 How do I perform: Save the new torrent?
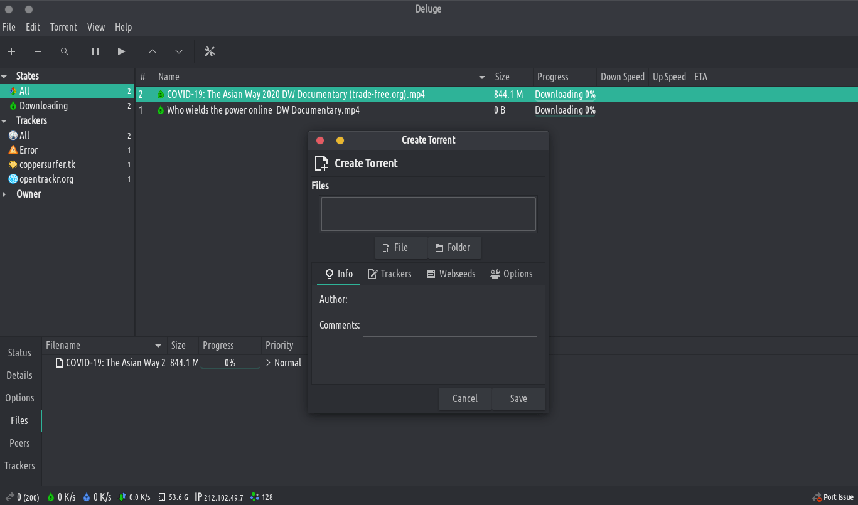coord(518,399)
